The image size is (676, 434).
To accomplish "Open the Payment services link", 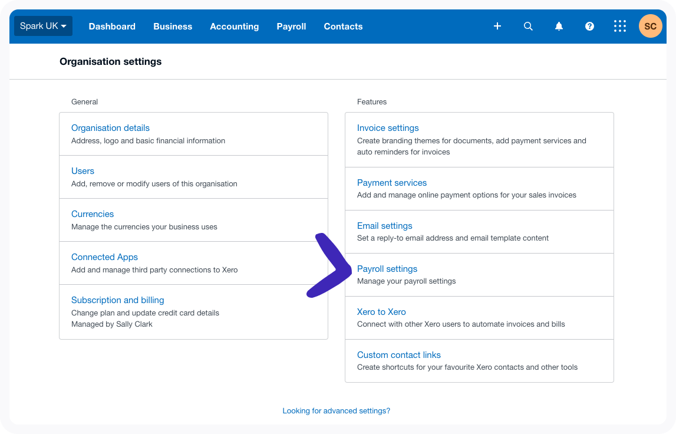I will [x=392, y=183].
